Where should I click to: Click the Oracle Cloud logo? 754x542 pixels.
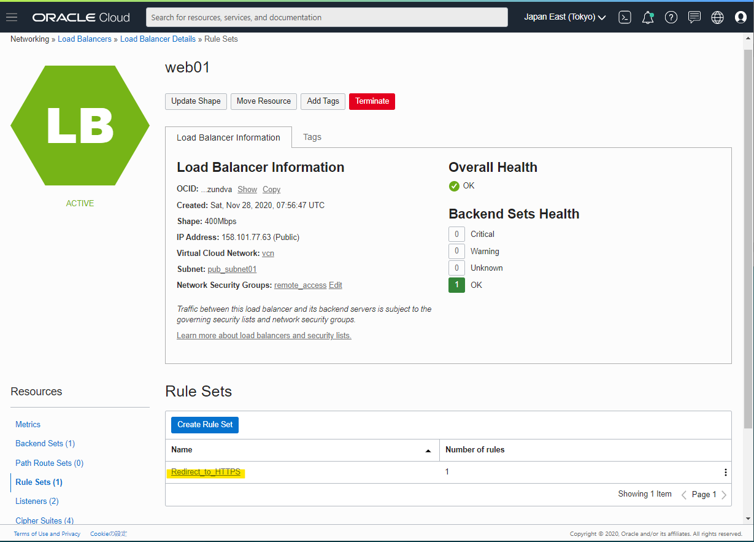coord(82,18)
